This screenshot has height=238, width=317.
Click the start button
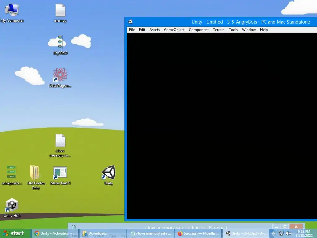(15, 233)
